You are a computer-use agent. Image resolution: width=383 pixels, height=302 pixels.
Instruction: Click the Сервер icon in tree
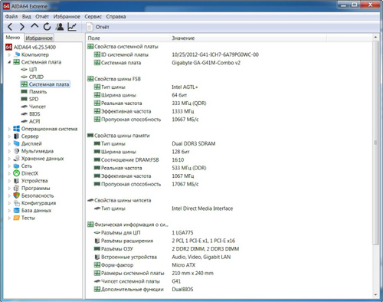pos(16,136)
